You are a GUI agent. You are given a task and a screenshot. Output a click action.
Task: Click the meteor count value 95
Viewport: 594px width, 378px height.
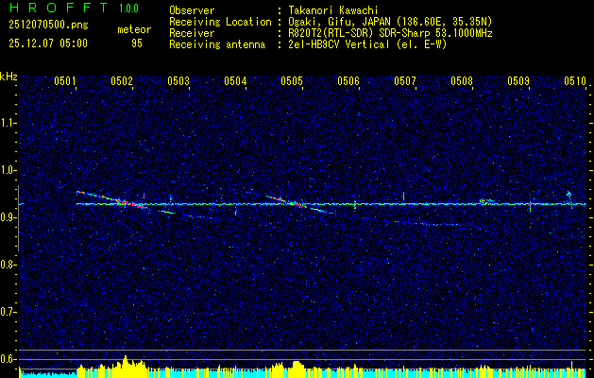137,43
